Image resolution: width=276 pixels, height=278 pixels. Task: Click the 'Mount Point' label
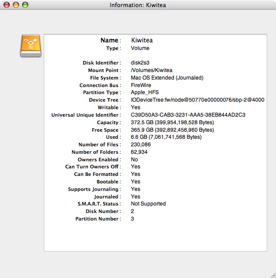pyautogui.click(x=103, y=70)
